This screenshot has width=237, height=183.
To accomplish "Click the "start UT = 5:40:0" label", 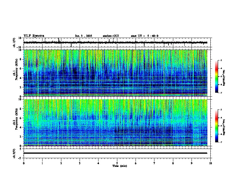I will pyautogui.click(x=145, y=36).
